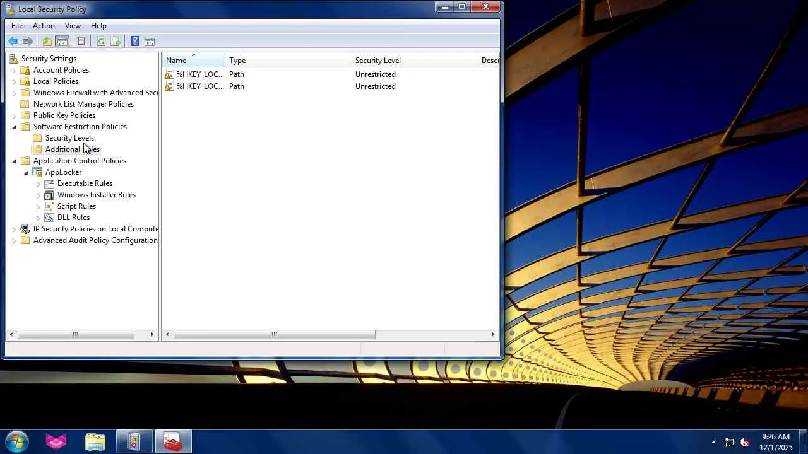808x454 pixels.
Task: Select the Additional Rules tree item
Action: (x=72, y=149)
